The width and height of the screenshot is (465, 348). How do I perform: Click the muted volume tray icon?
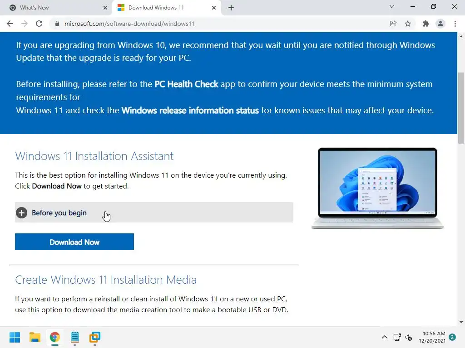409,337
